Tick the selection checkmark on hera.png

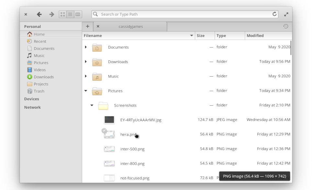point(104,131)
